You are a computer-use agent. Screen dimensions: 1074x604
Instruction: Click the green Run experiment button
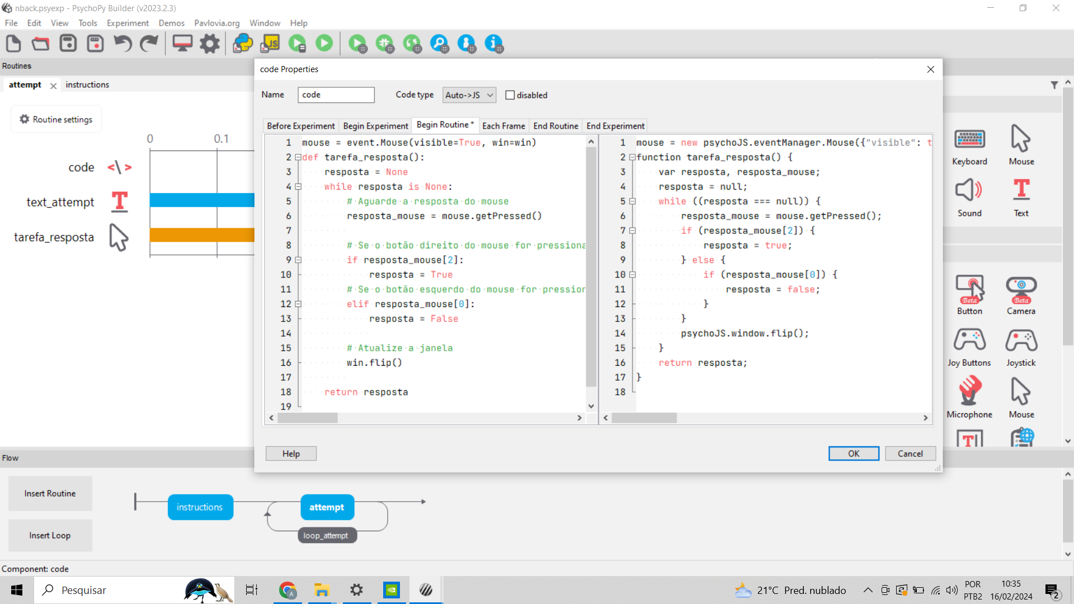[x=324, y=44]
